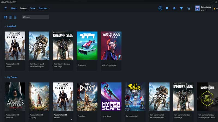Open the chat messages icon
The image size is (218, 122).
coord(167,8)
